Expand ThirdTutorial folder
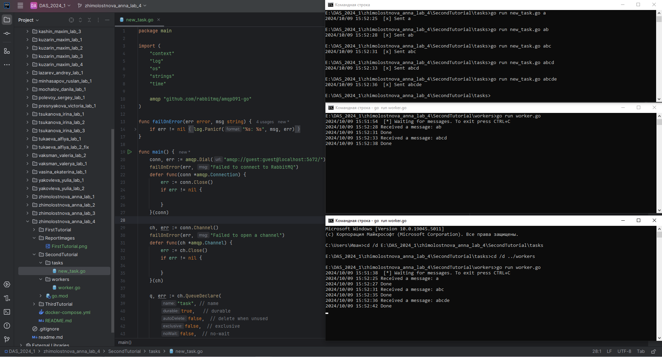The height and width of the screenshot is (357, 662). (x=34, y=304)
